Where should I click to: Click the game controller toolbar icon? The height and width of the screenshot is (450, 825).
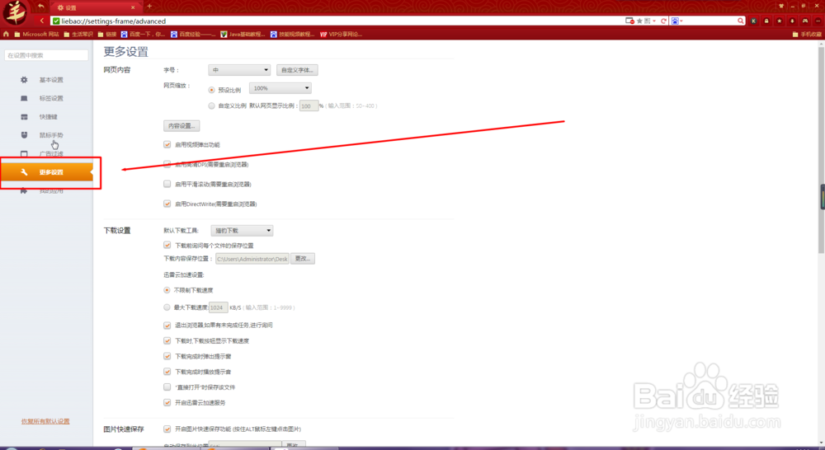(x=805, y=21)
